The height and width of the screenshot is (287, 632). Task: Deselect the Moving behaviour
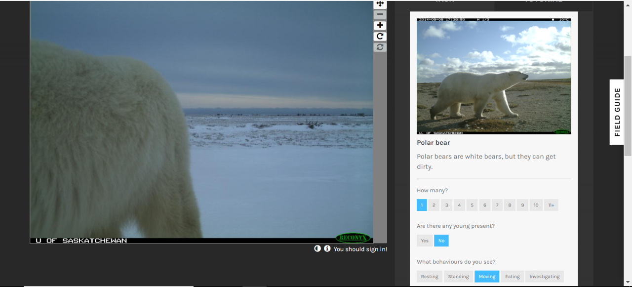487,277
